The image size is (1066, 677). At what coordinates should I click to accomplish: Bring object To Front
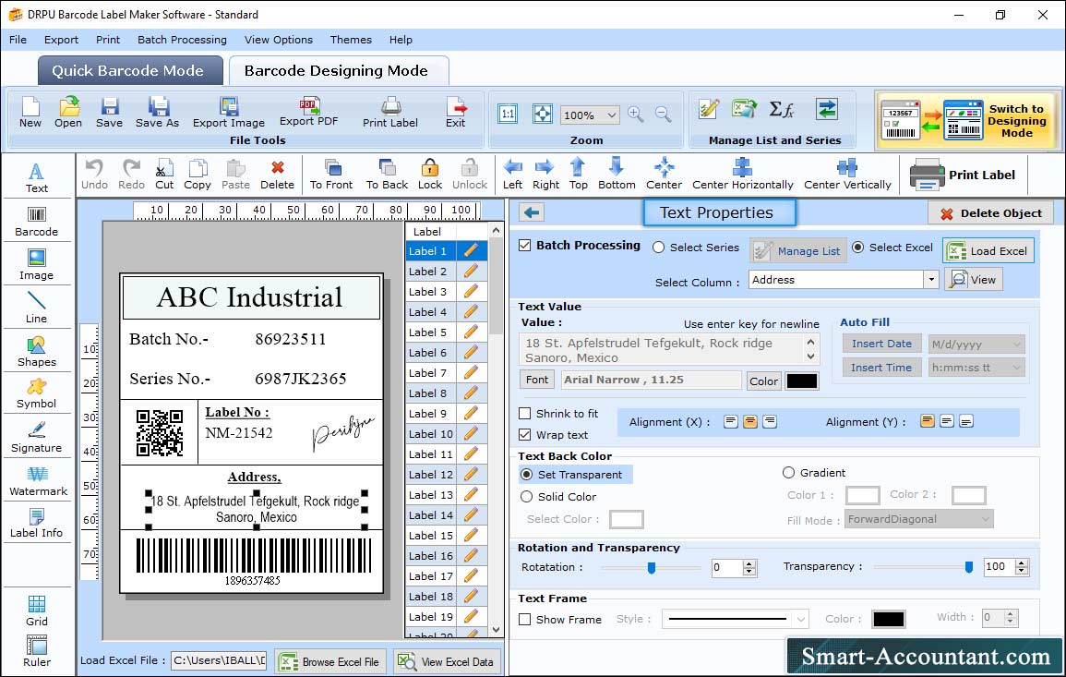coord(331,175)
